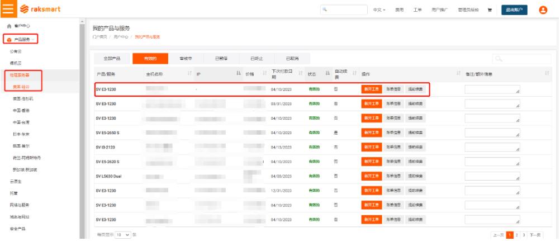Expand the 产品服务 sidebar section
Viewport: 560px width, 241px height.
[21, 39]
